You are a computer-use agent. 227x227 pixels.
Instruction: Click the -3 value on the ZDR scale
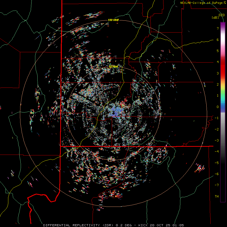[217, 140]
